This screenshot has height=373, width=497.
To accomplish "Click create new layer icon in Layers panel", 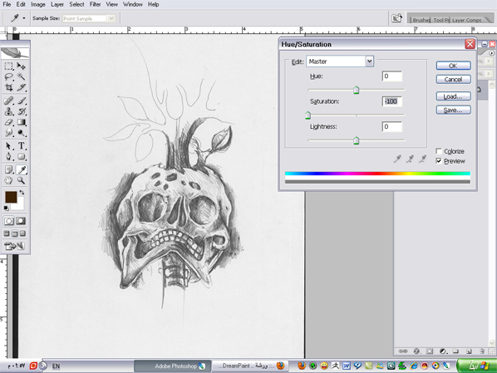I will (469, 351).
